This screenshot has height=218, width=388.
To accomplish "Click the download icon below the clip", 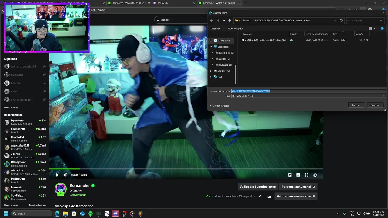I will (x=269, y=196).
